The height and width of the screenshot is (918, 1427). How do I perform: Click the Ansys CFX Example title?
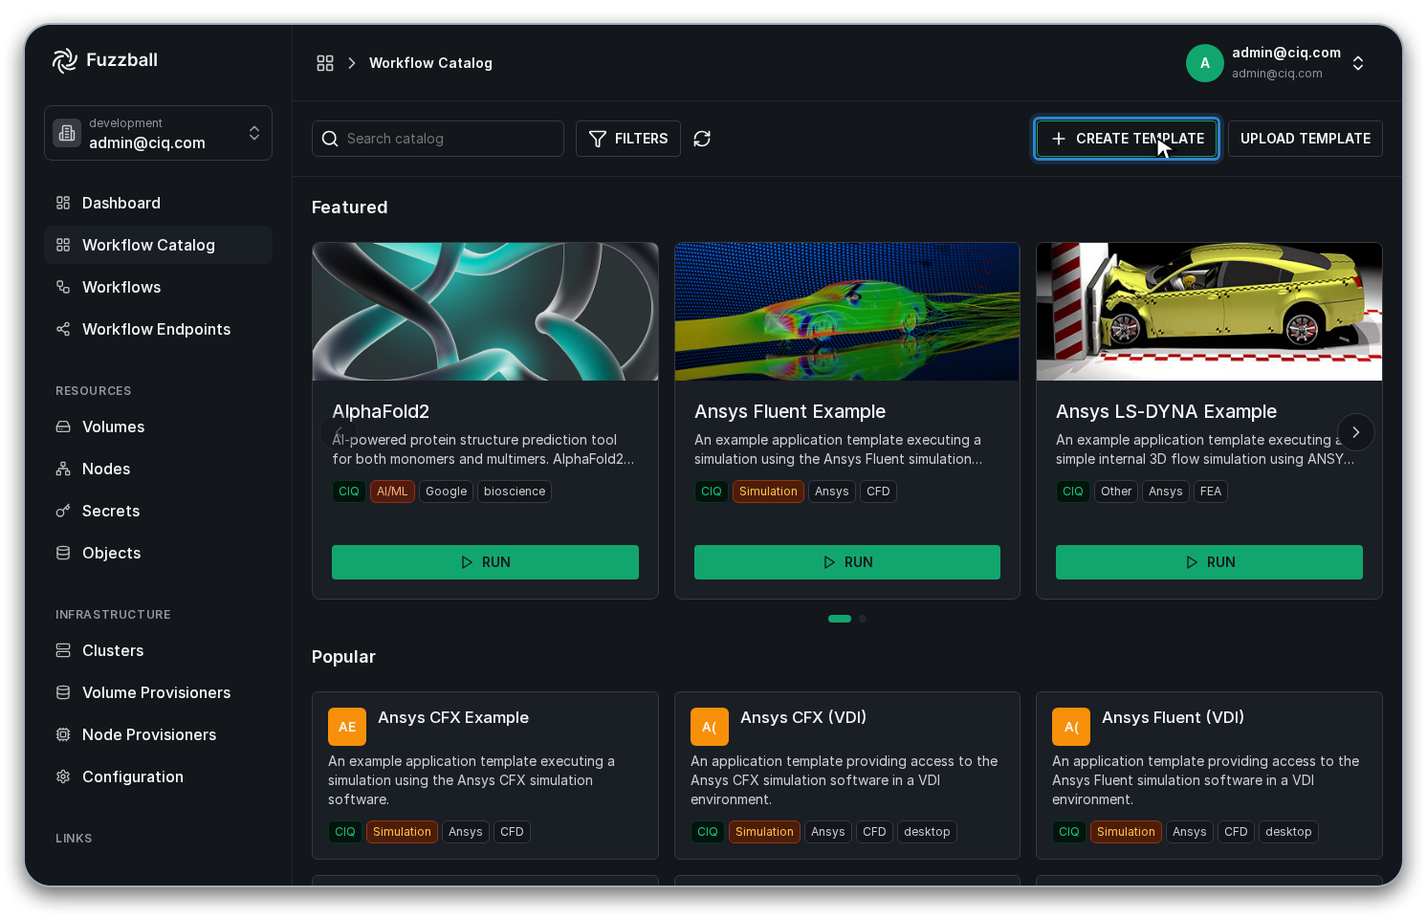click(453, 717)
